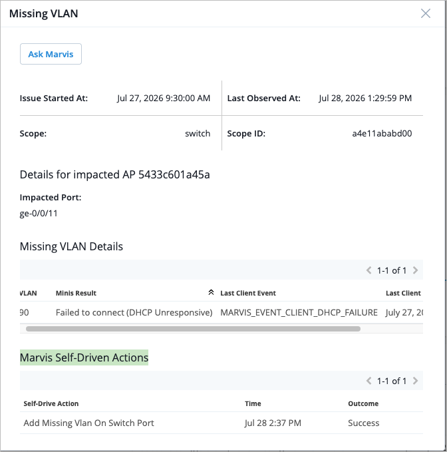Viewport: 447px width, 452px height.
Task: Click MARVIS_EVENT_CLIENT_DHCP_FAILURE event cell
Action: pyautogui.click(x=299, y=312)
